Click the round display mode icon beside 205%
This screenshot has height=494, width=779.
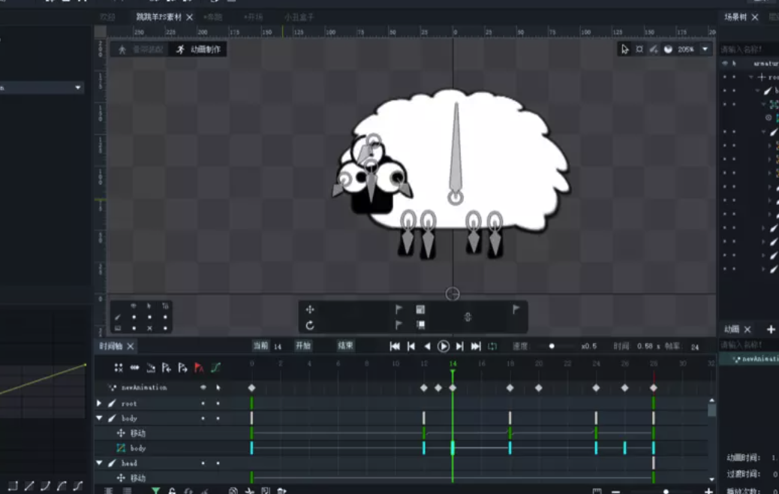point(668,50)
